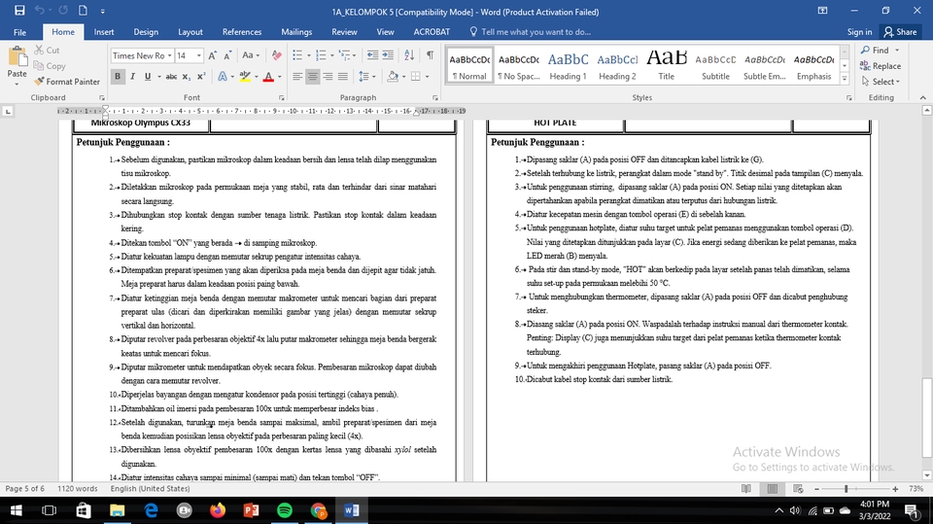Launch Firefox from the taskbar
The height and width of the screenshot is (524, 933).
point(218,510)
